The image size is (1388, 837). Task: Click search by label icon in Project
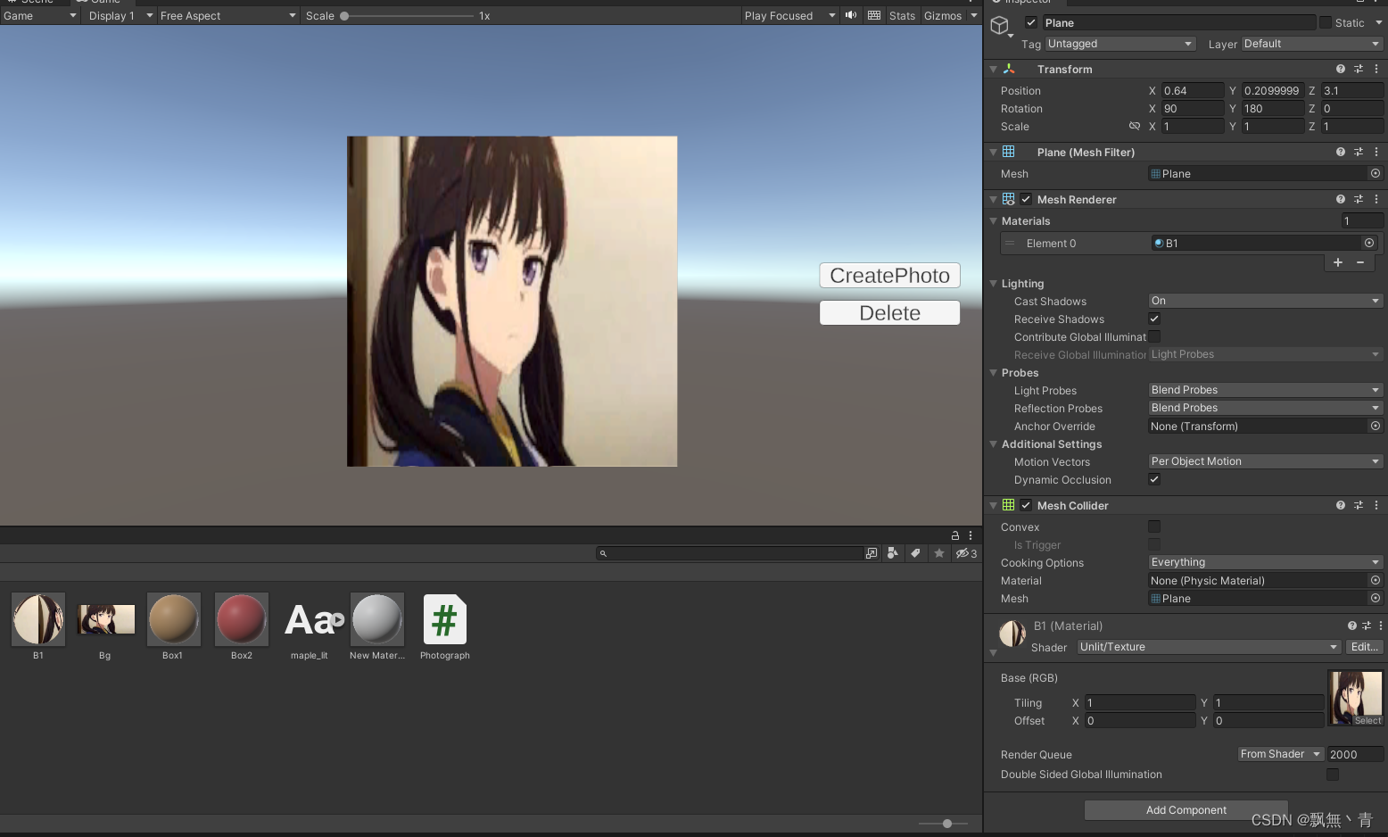(x=916, y=553)
